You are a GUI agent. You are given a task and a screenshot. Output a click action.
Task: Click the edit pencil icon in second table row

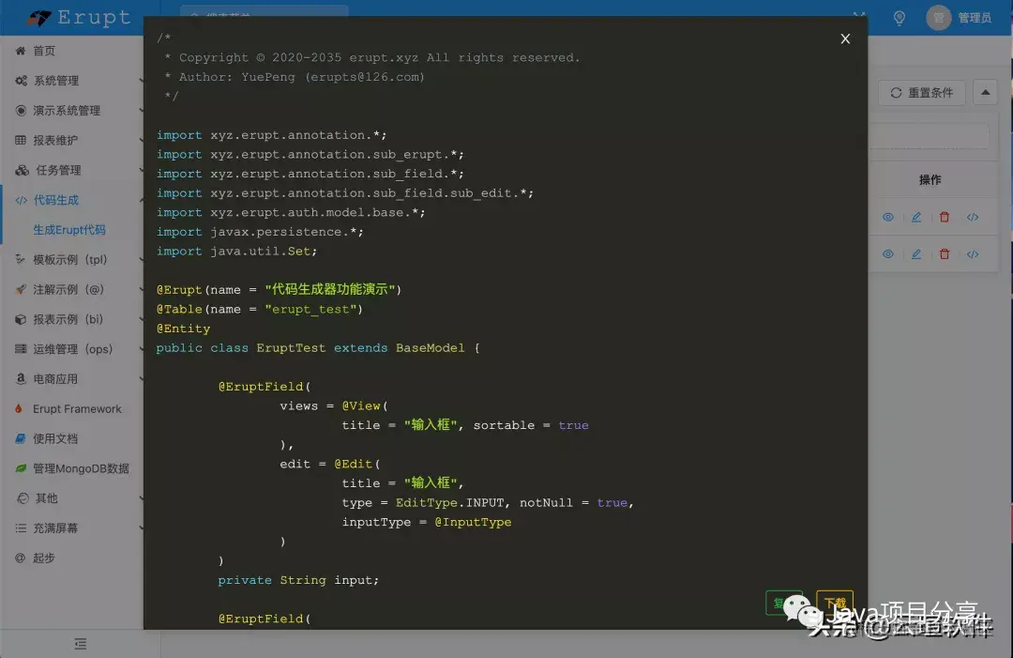[x=916, y=254]
